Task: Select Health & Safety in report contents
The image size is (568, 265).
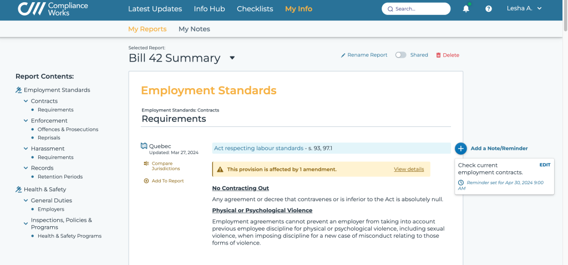Action: click(45, 190)
